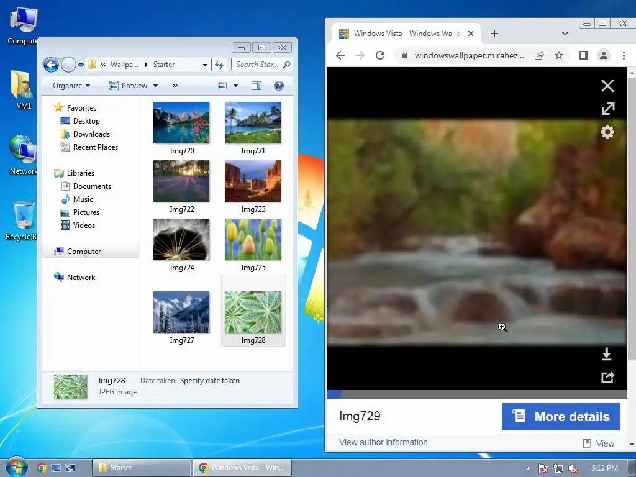The height and width of the screenshot is (477, 636).
Task: Click Preview button in Explorer toolbar
Action: point(129,86)
